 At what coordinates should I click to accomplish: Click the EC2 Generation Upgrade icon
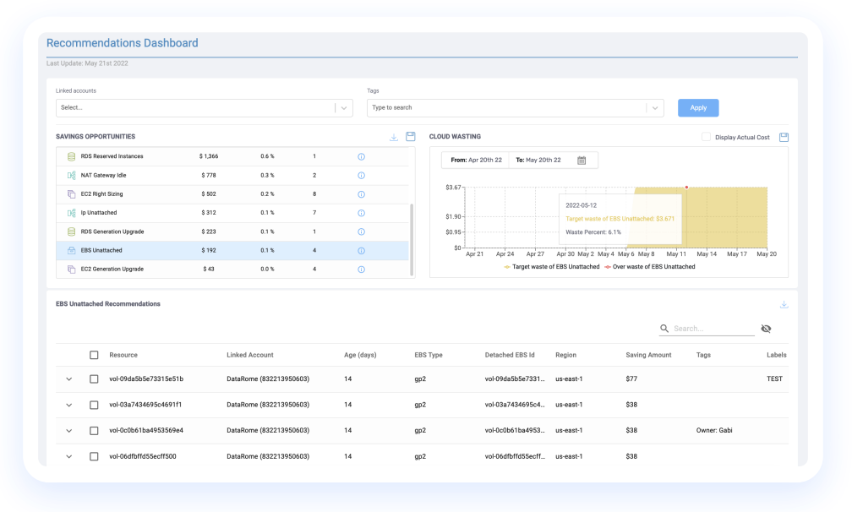tap(71, 270)
